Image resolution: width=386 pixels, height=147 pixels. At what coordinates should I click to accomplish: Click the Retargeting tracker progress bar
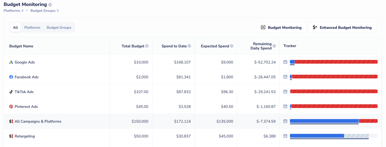click(x=334, y=136)
